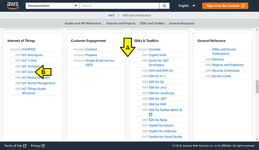The height and width of the screenshot is (150, 259).
Task: Click Privacy footer link
Action: click(x=35, y=146)
